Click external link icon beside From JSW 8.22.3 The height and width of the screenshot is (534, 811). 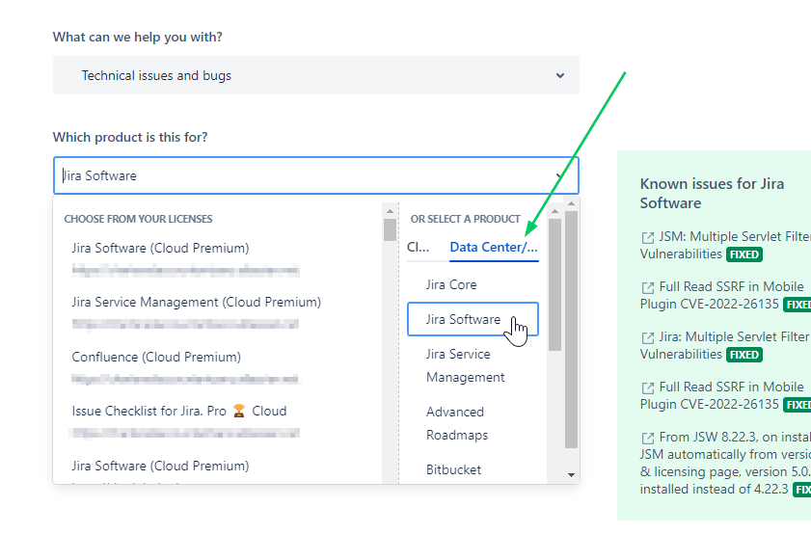coord(648,439)
